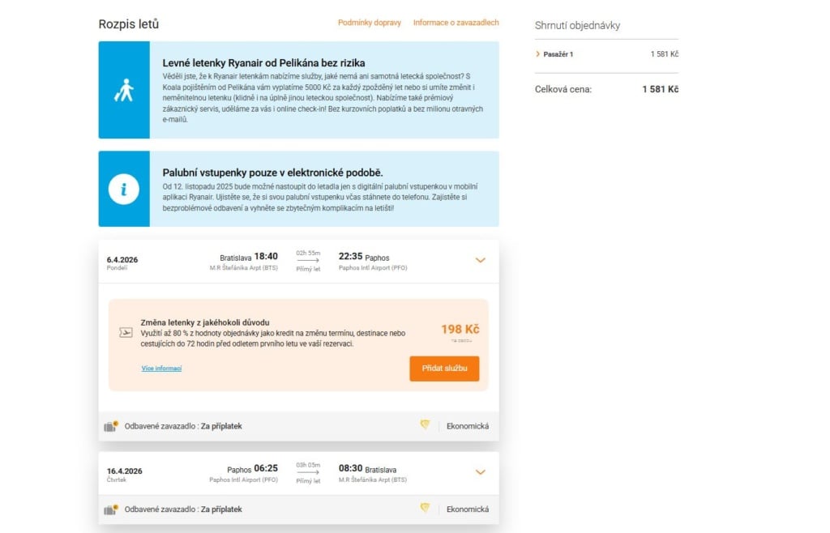Click the 198 Kč service price
This screenshot has height=533, width=830.
(x=460, y=329)
